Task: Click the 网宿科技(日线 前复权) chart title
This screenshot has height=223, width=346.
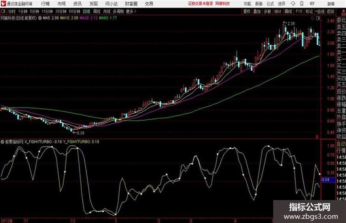Action: pos(19,18)
